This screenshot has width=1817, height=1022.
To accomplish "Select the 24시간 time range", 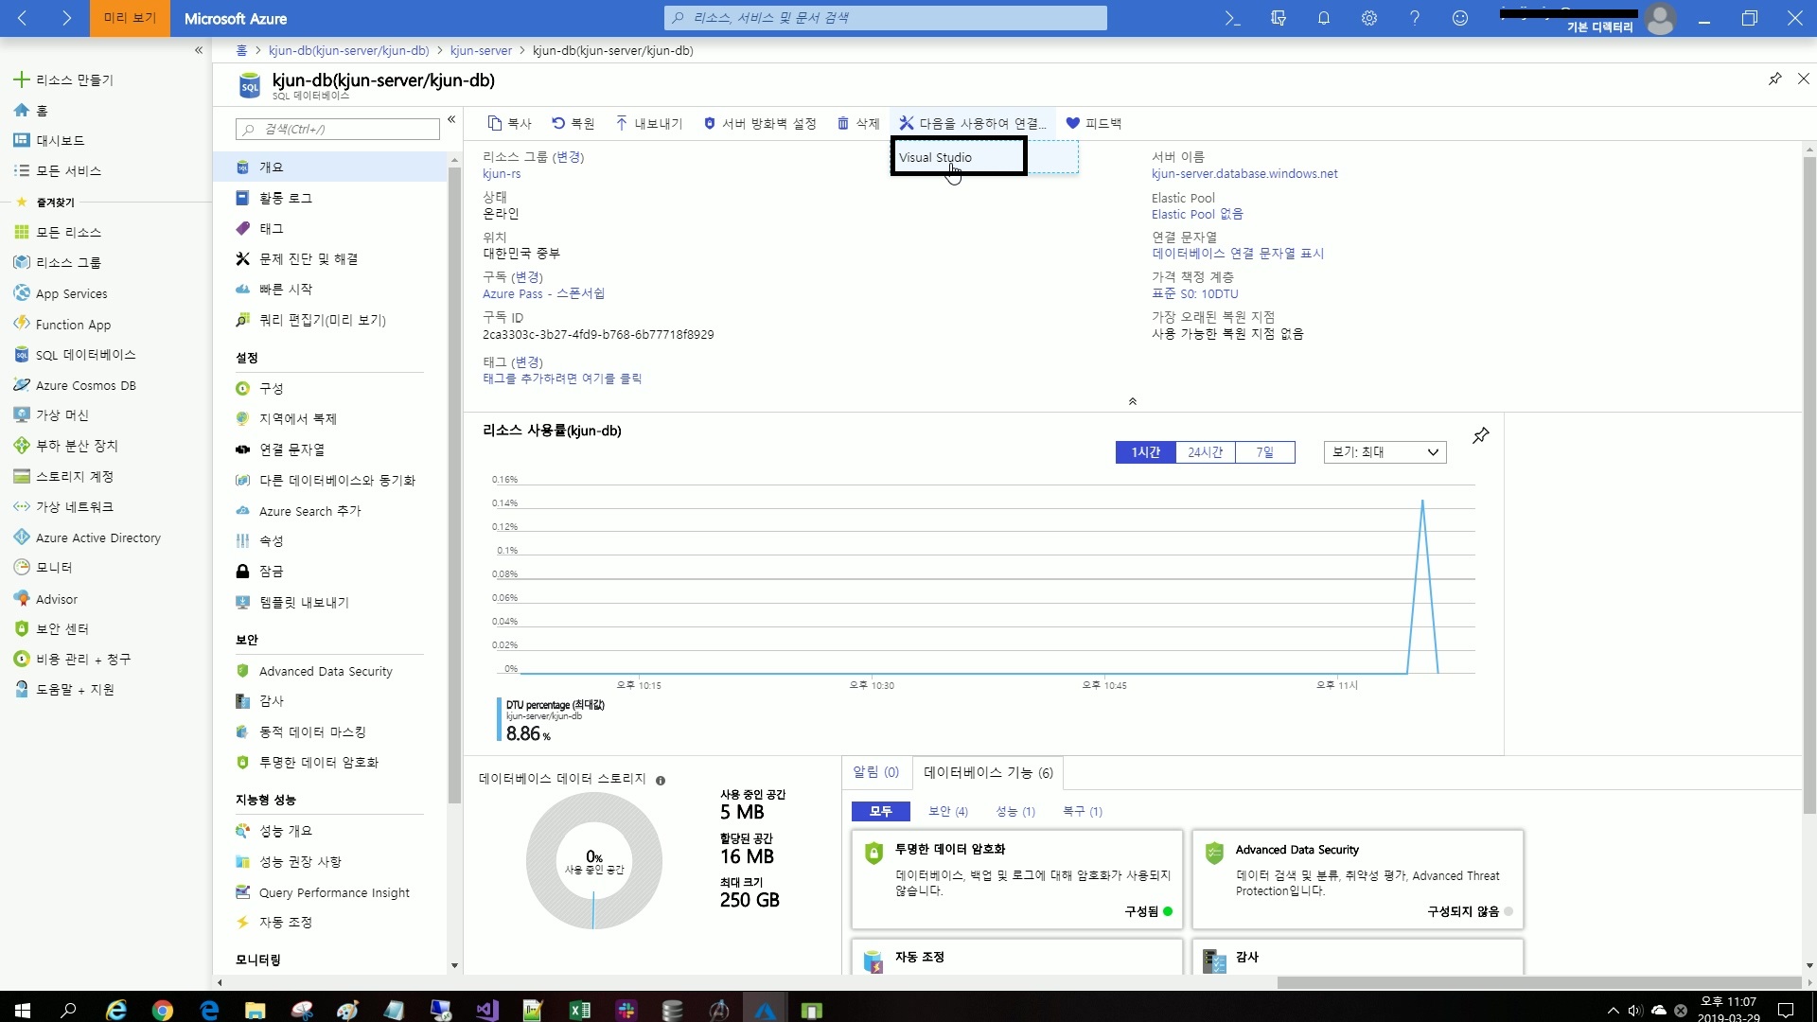I will (x=1205, y=452).
